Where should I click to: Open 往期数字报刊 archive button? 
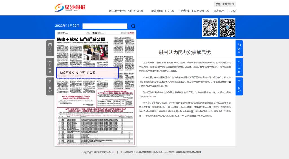pyautogui.click(x=225, y=4)
